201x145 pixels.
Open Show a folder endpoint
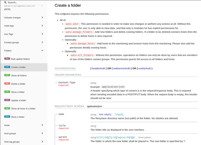pos(18,92)
